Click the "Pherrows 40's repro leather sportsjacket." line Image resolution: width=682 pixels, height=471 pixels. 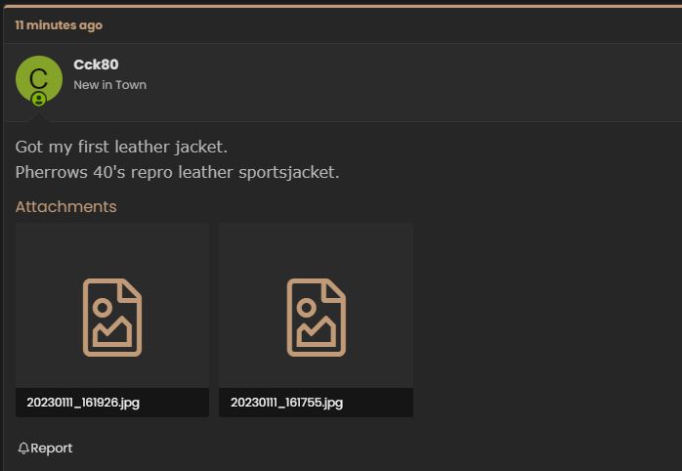[x=177, y=172]
